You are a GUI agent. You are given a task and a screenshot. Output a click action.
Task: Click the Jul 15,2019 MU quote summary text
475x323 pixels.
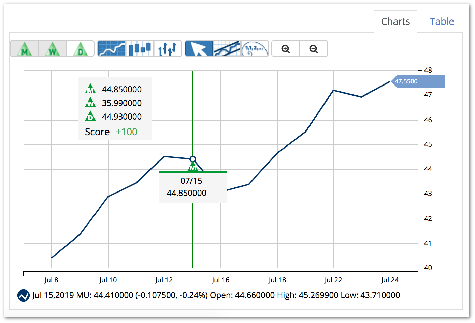tap(216, 295)
